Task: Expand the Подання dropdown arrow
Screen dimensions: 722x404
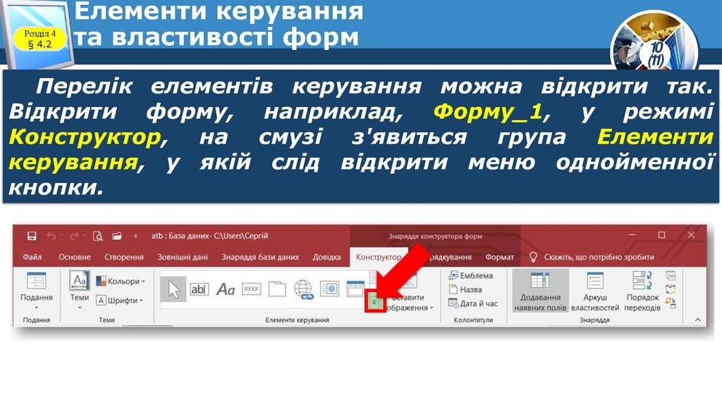Action: [x=37, y=308]
